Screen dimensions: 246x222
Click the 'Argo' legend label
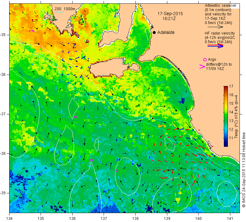coord(212,60)
